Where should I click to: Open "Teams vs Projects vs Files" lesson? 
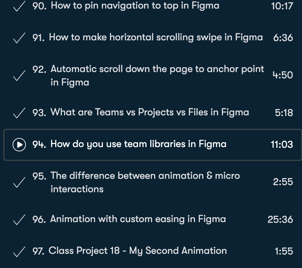coord(150,112)
